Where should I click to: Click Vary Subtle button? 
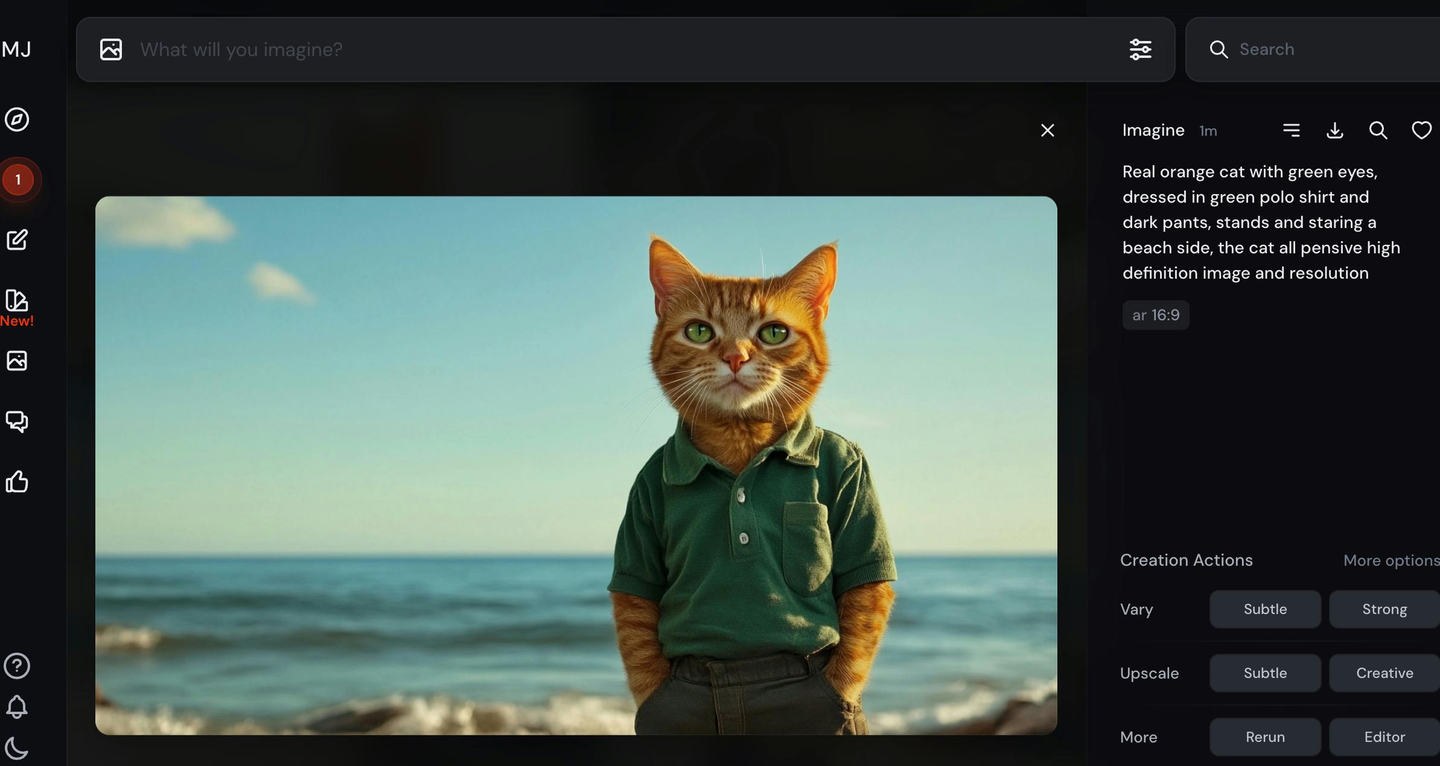point(1265,609)
